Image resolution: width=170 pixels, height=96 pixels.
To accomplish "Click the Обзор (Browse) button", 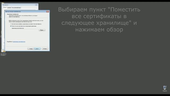I will [x=42, y=30].
